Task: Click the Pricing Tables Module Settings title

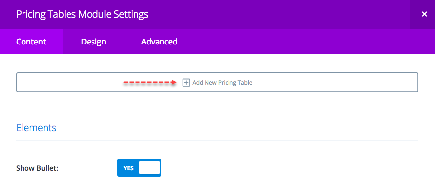Action: click(x=82, y=15)
